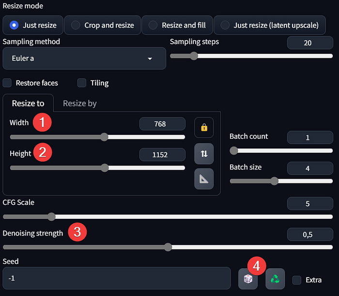Click the Batch size label
The height and width of the screenshot is (296, 339).
coord(246,167)
